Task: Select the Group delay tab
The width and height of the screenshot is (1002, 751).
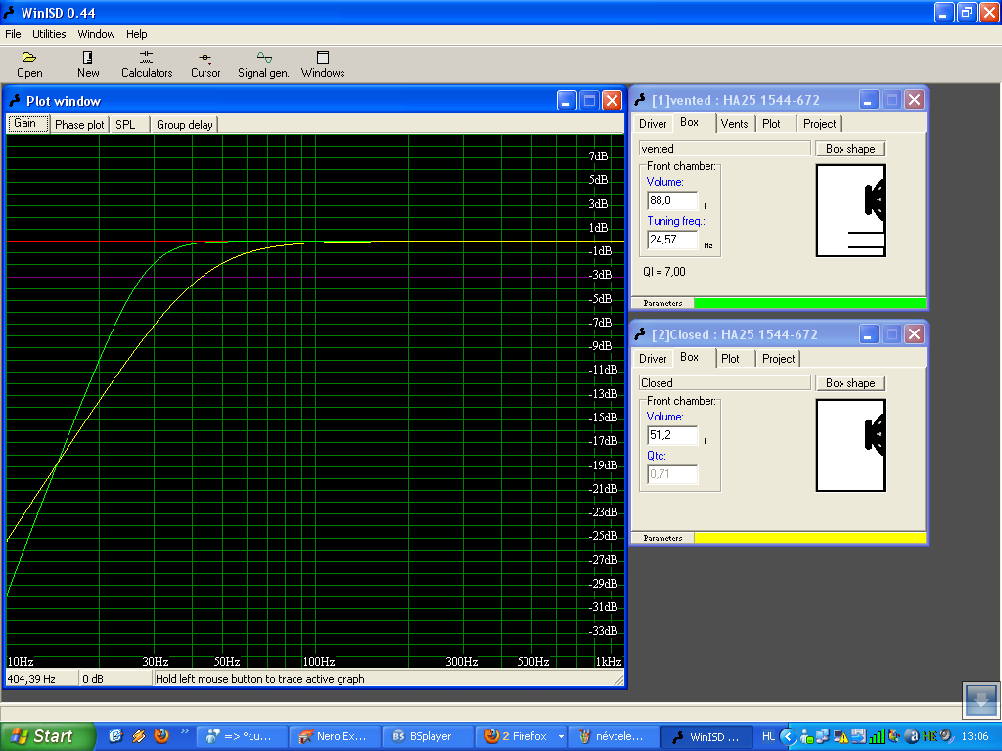Action: pos(185,125)
